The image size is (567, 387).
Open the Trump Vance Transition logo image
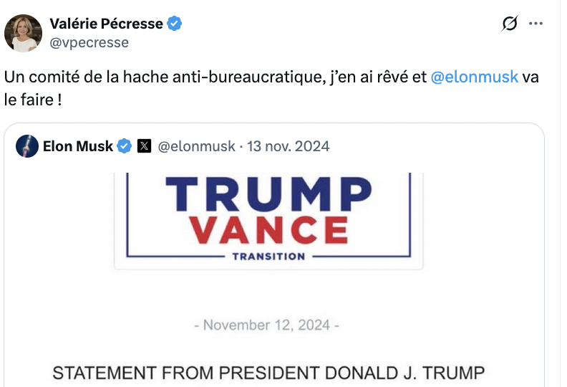(x=269, y=219)
